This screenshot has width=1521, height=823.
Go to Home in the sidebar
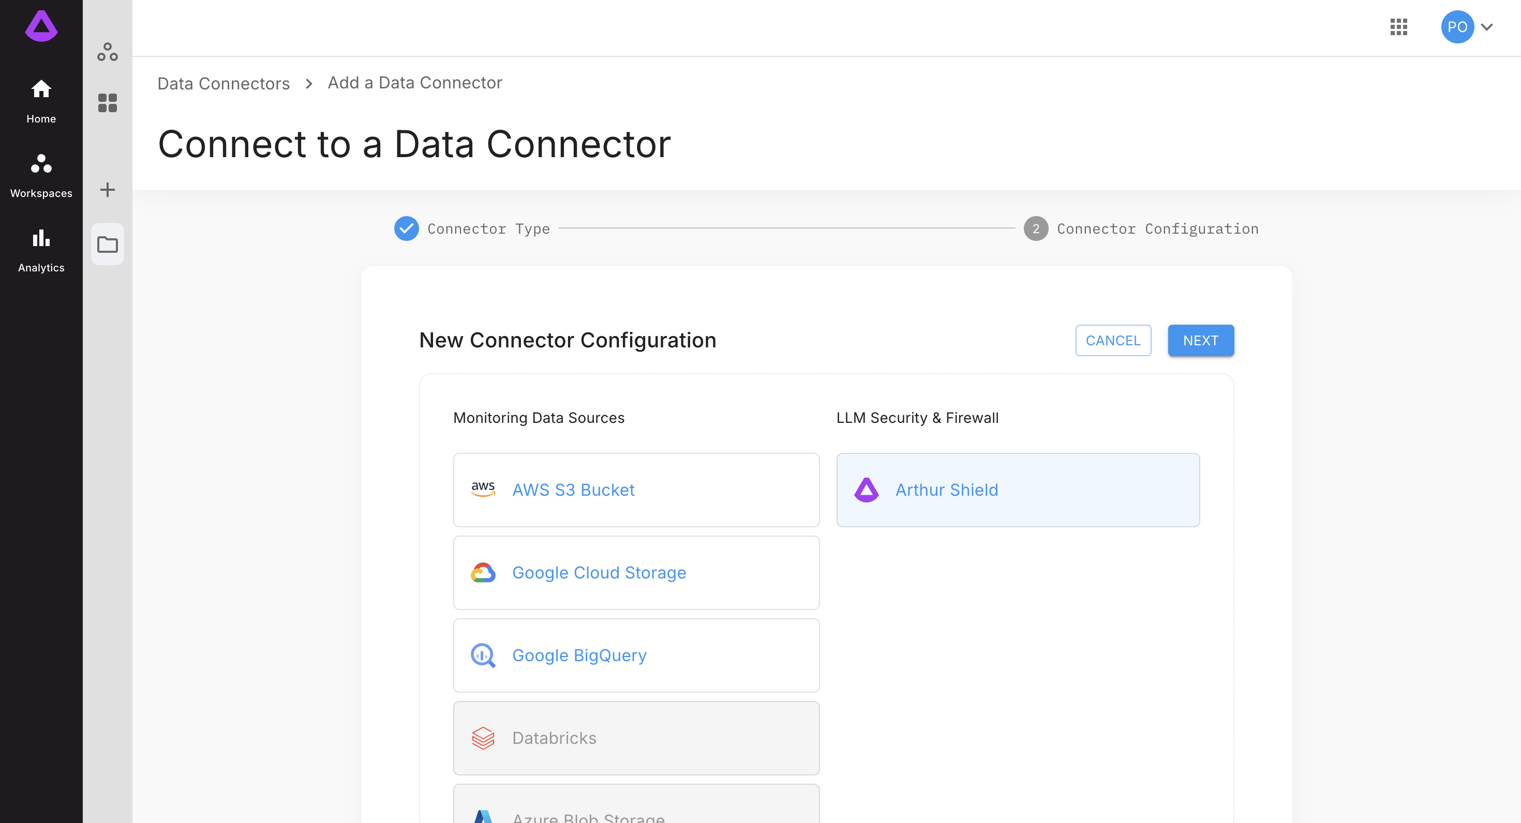tap(41, 101)
